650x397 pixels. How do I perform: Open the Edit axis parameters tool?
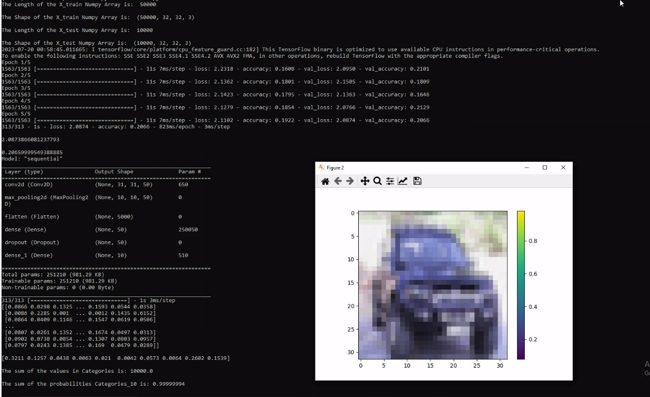pos(403,181)
